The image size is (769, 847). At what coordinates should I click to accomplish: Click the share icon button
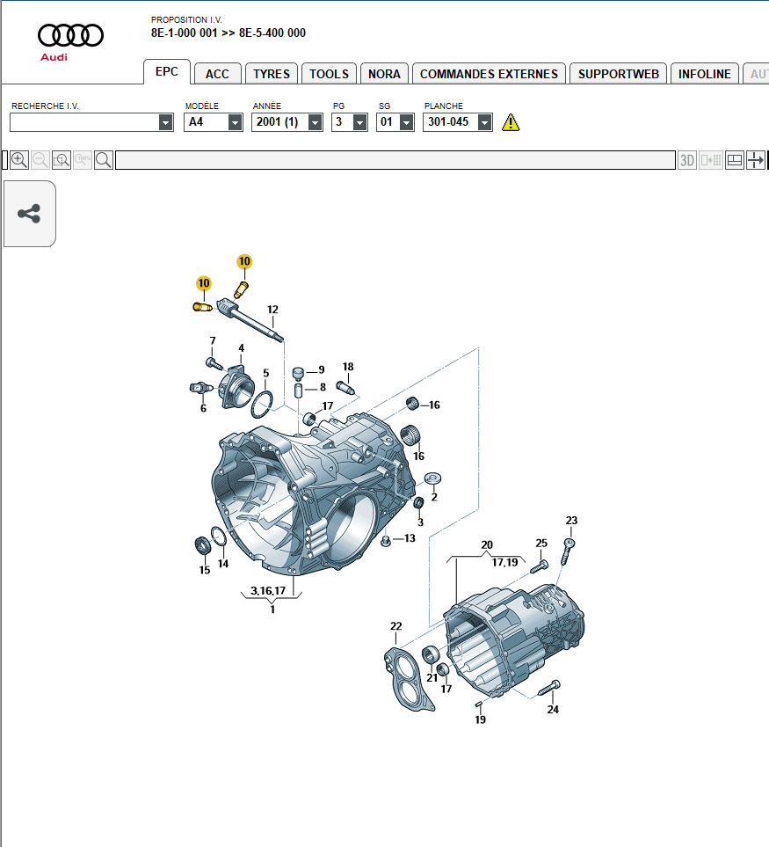pos(29,214)
